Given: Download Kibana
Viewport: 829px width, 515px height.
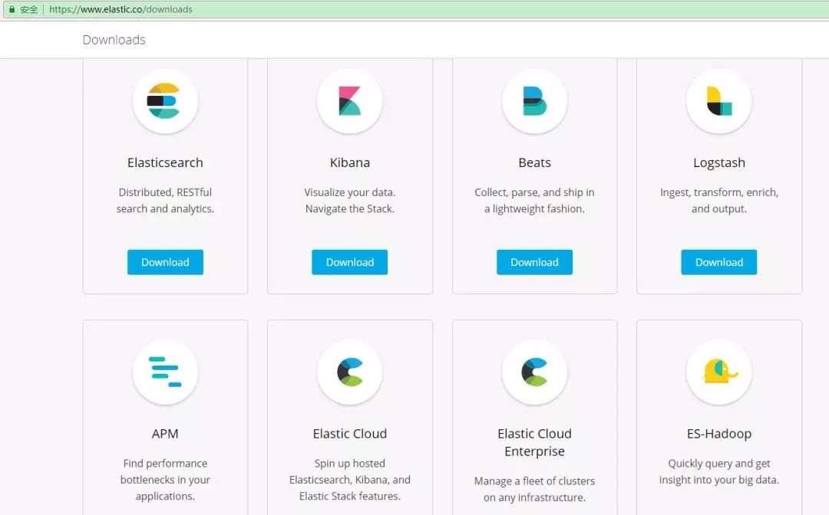Looking at the screenshot, I should tap(349, 262).
